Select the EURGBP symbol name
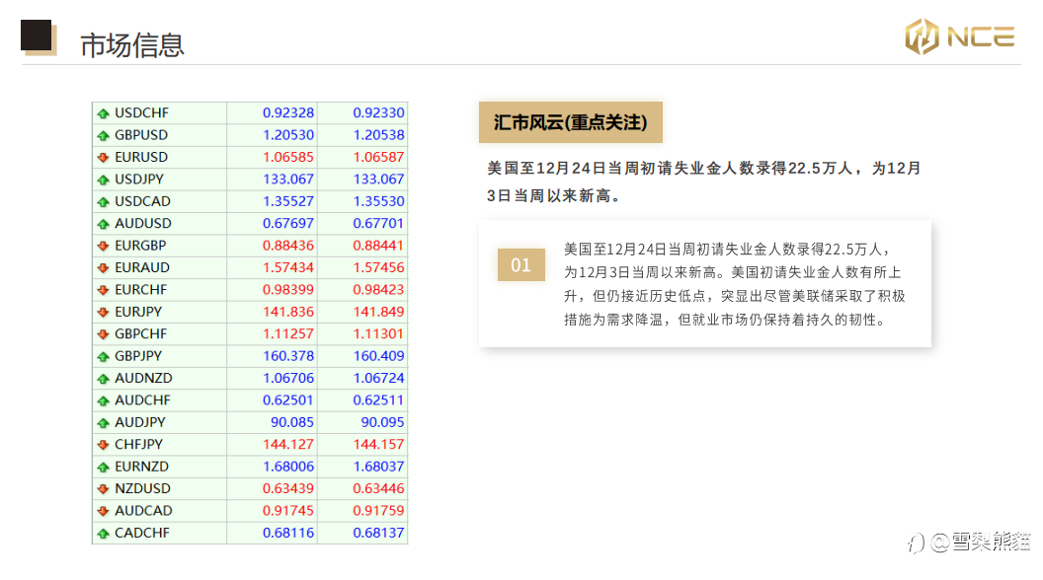 tap(140, 246)
